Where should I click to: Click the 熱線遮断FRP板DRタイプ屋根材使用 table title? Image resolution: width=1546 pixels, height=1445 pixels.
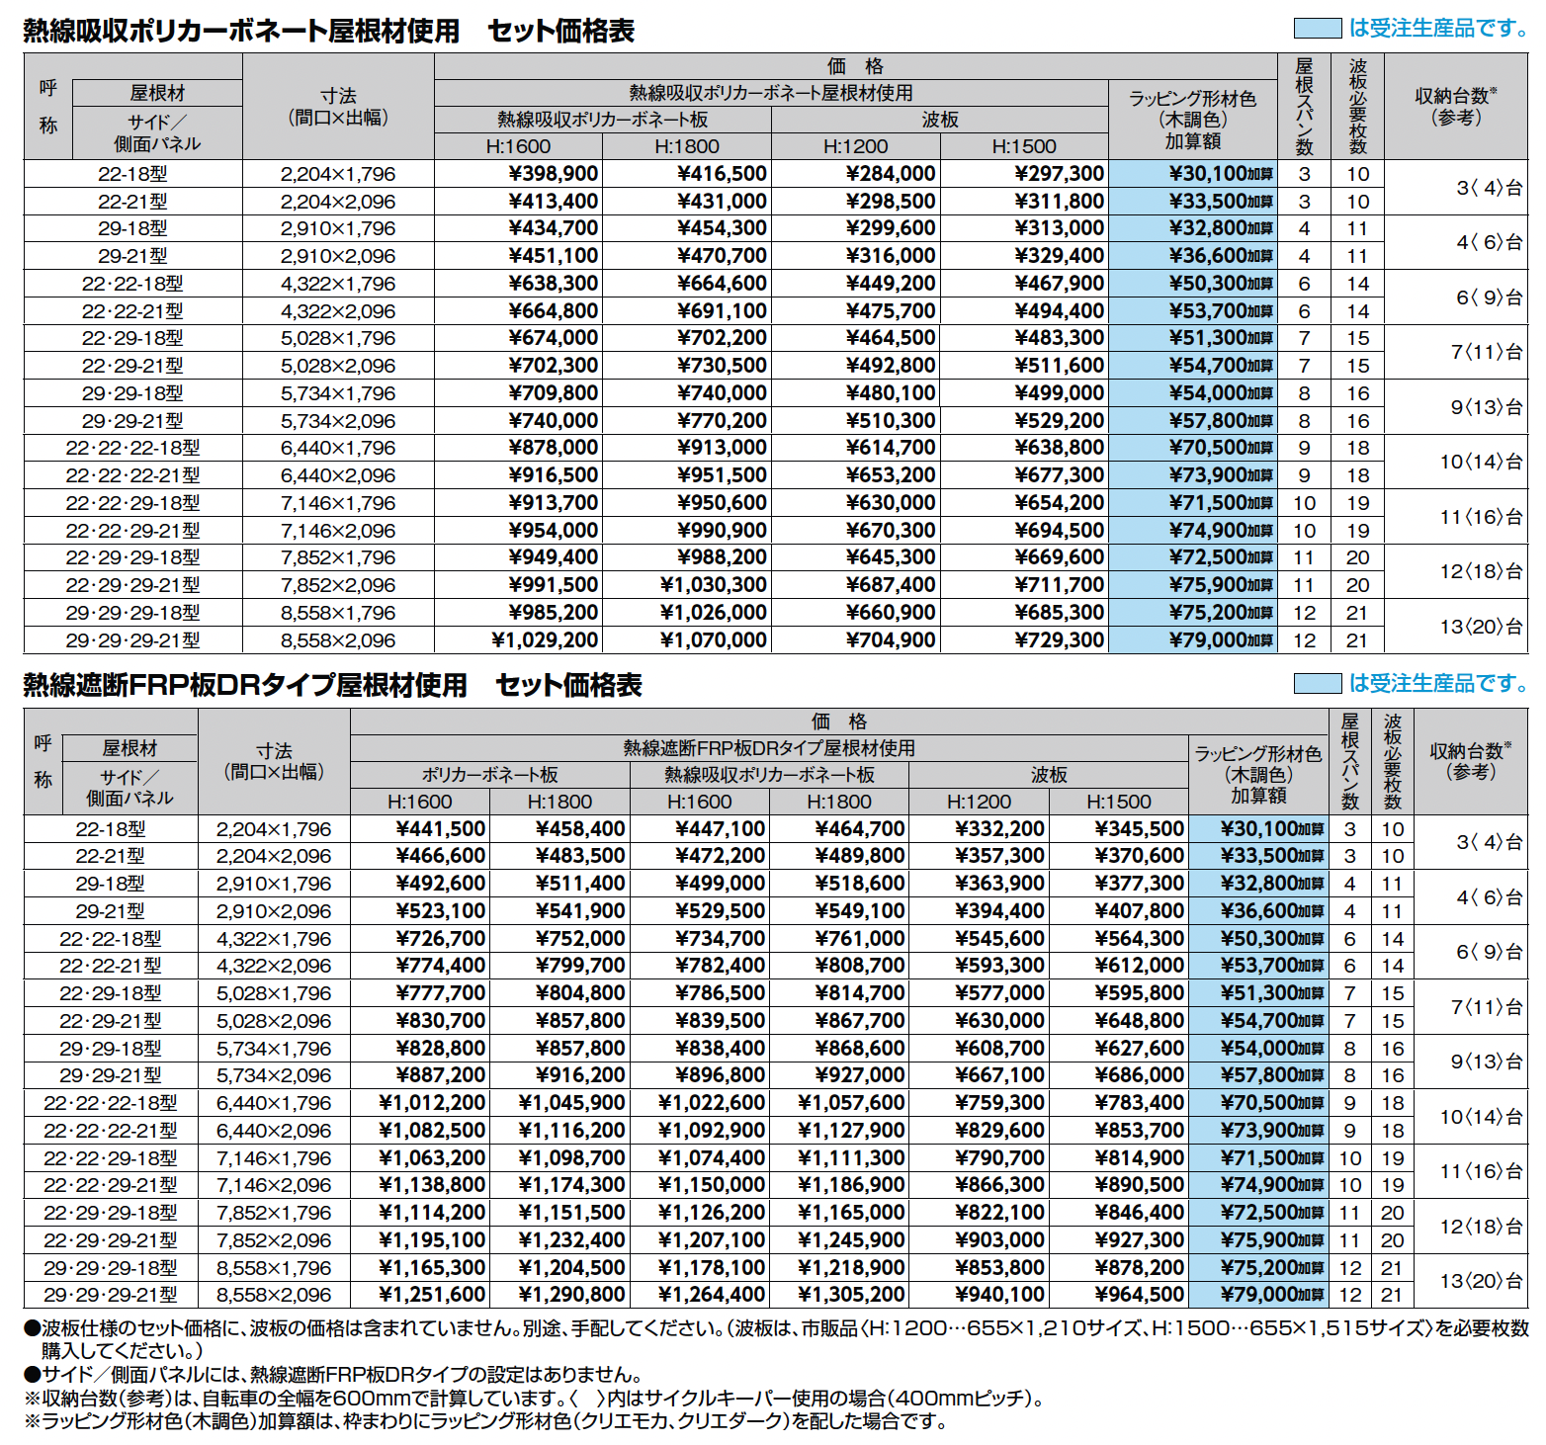coord(332,685)
